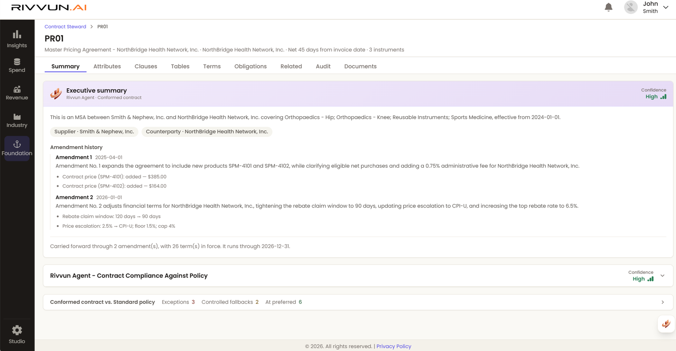The image size is (676, 351).
Task: Switch to the Related tab
Action: pyautogui.click(x=291, y=66)
